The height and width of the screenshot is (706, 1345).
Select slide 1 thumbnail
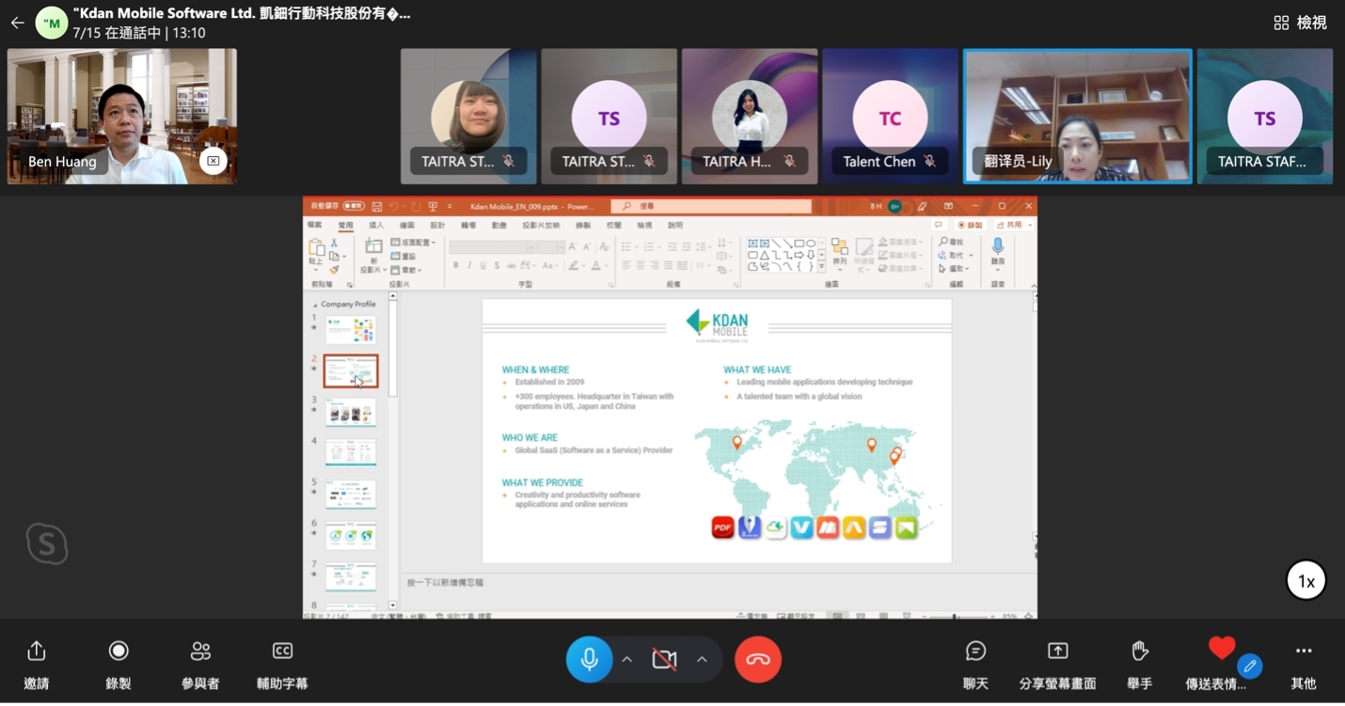click(x=350, y=329)
